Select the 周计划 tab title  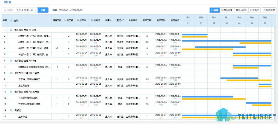[x=7, y=2]
